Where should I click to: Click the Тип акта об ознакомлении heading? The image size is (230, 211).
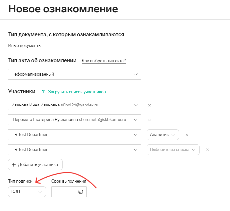[42, 60]
